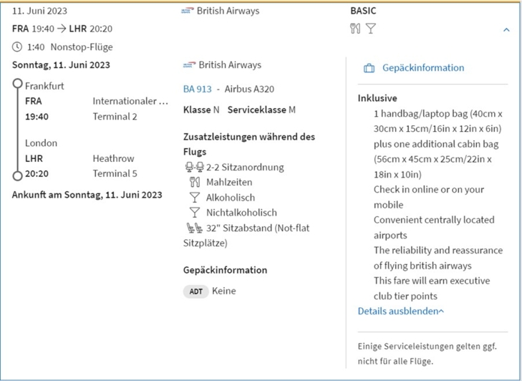Click the Frankfurt departure stop marker
Viewport: 522px width, 381px height.
point(17,84)
